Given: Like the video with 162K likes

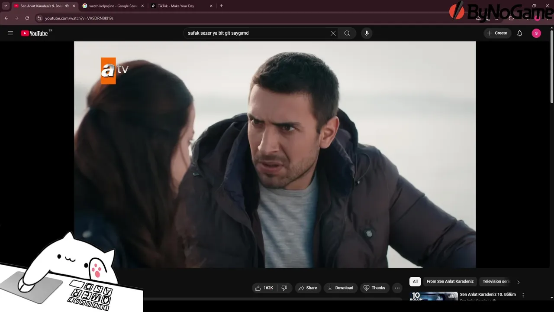Looking at the screenshot, I should [x=264, y=288].
